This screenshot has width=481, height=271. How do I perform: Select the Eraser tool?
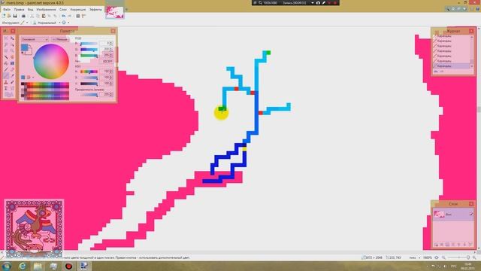(x=12, y=69)
